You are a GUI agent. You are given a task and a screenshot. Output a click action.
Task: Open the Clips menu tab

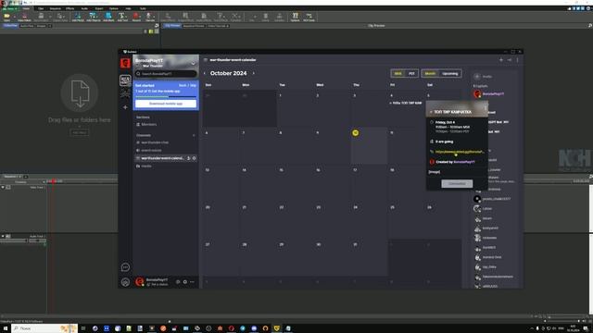coord(41,8)
